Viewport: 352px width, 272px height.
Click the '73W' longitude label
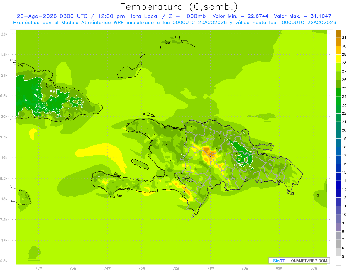(x=142, y=268)
